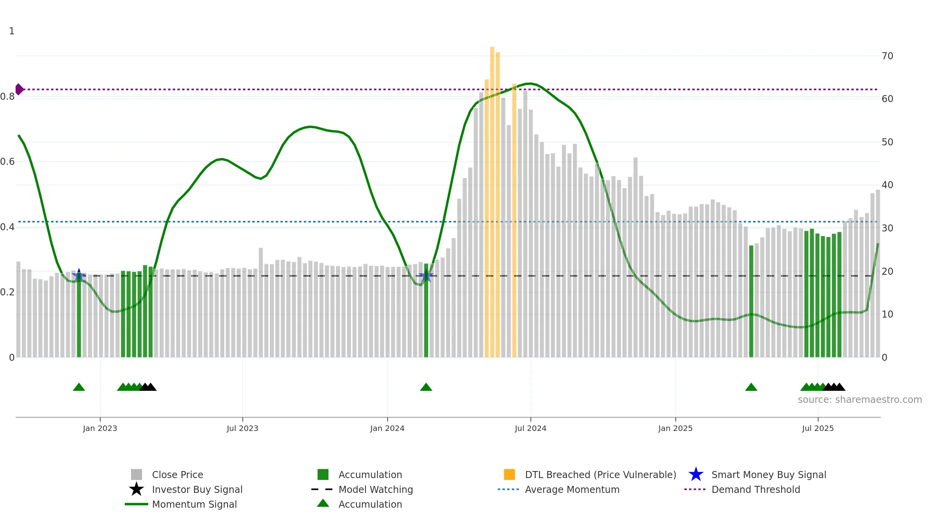
Task: Click the source: sharemaestro.com text
Action: [860, 400]
